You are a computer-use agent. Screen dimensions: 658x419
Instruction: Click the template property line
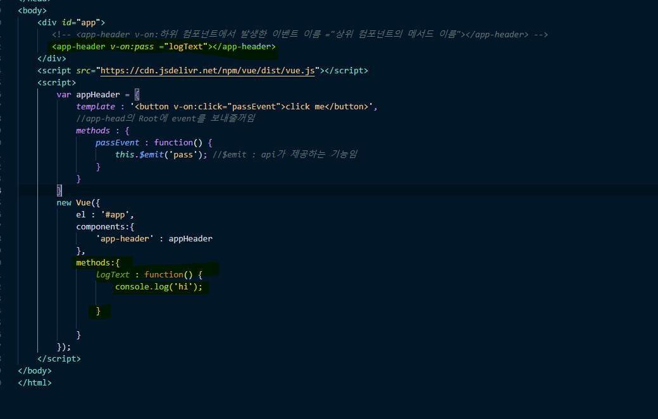(x=227, y=106)
